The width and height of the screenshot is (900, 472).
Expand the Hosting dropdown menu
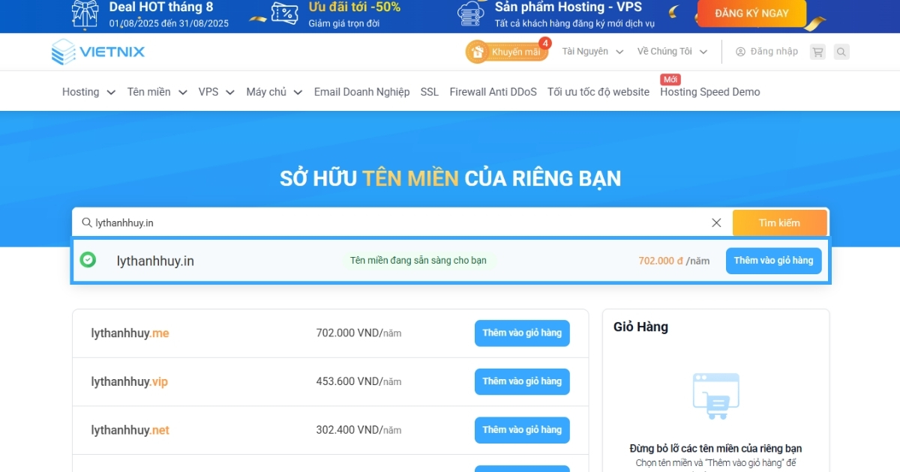pos(88,91)
